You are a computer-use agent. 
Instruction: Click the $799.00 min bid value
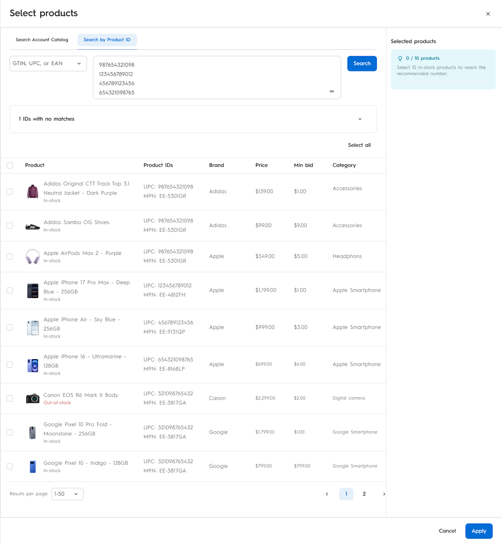click(x=302, y=466)
